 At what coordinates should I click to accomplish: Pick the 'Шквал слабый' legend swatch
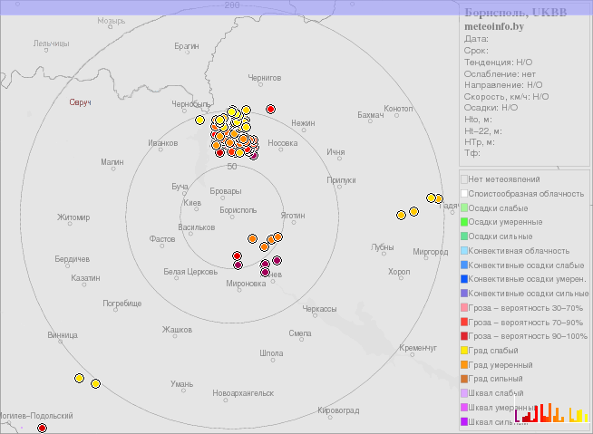[x=464, y=393]
